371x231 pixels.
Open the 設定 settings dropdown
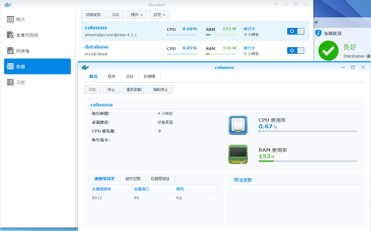pyautogui.click(x=159, y=14)
